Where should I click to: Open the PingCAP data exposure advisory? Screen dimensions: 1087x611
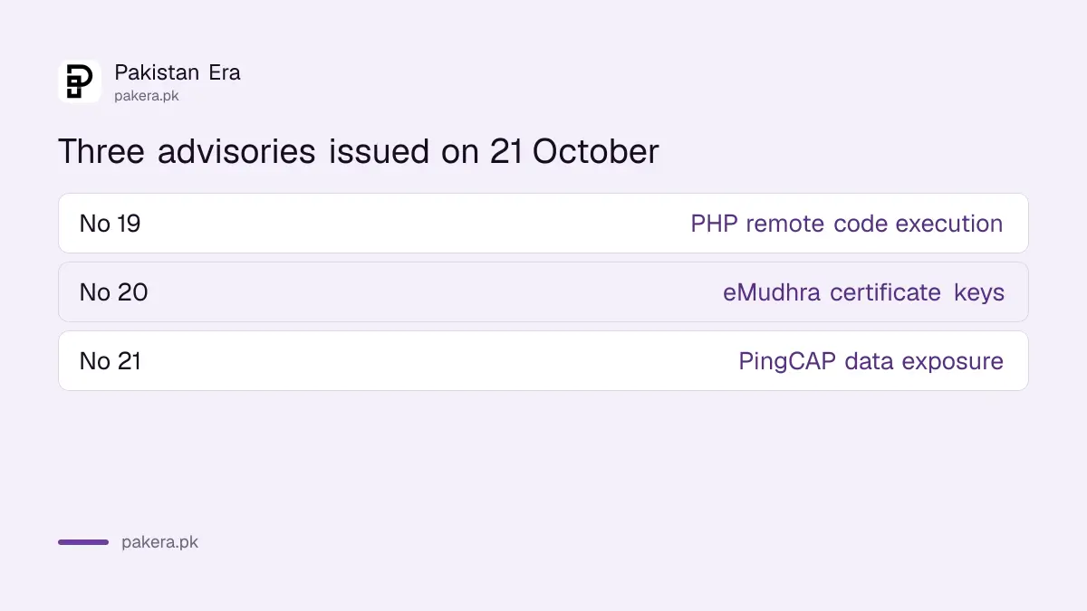coord(871,361)
